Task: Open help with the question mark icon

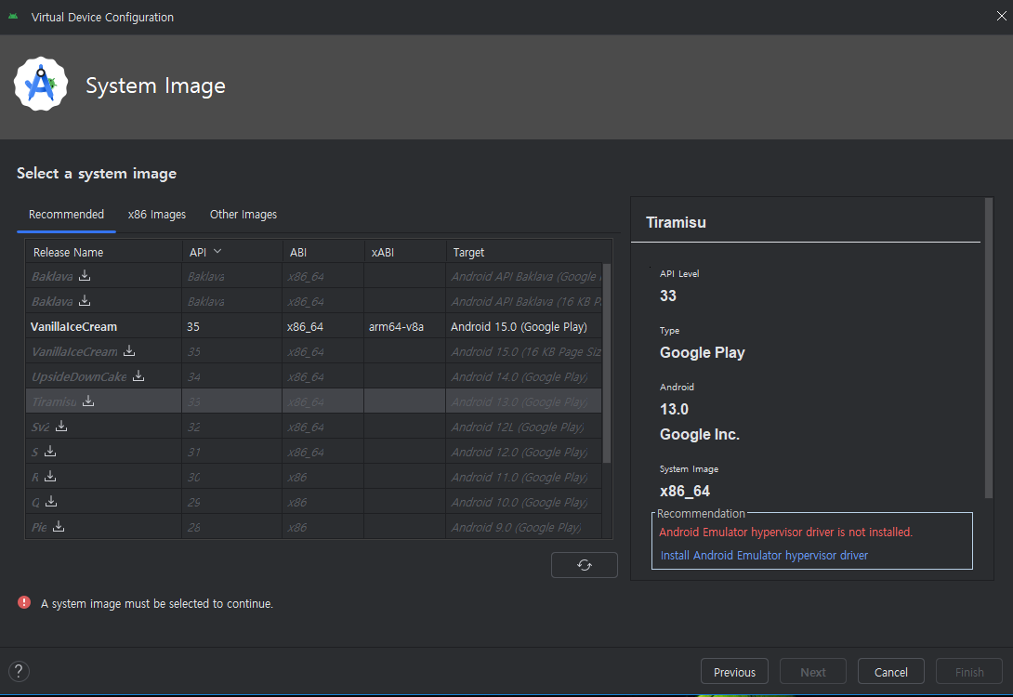Action: 19,671
